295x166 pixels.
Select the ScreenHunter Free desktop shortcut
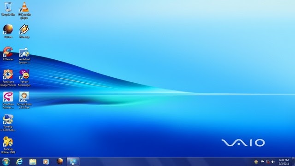click(x=24, y=100)
